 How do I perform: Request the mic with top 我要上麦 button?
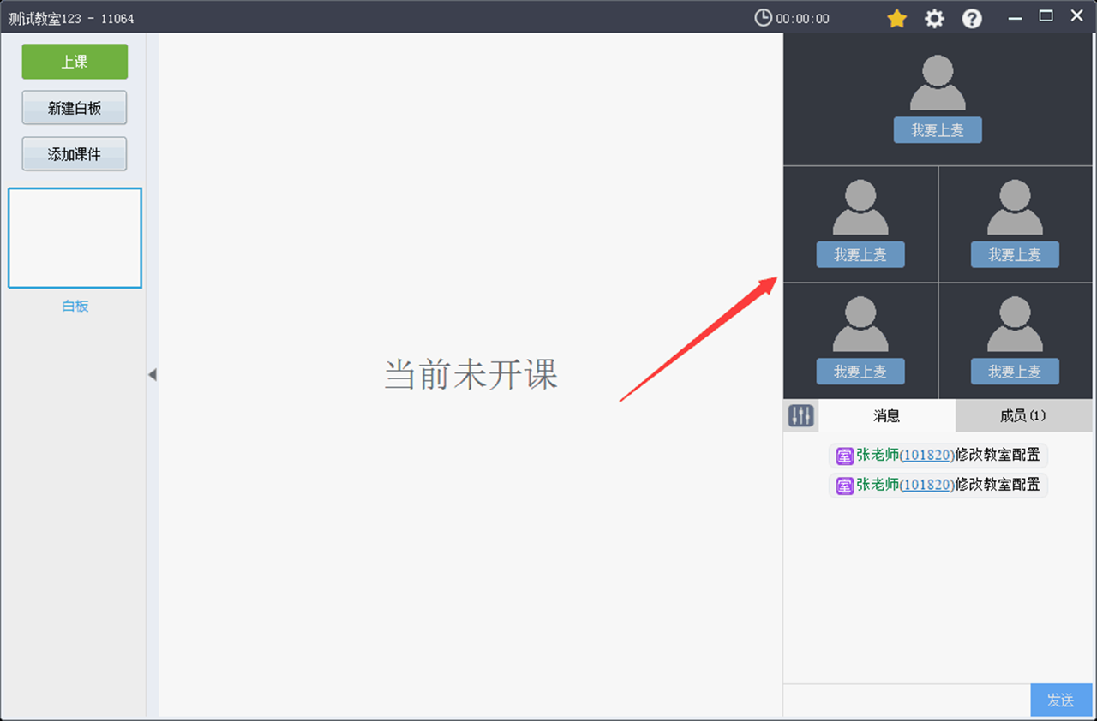pos(938,130)
